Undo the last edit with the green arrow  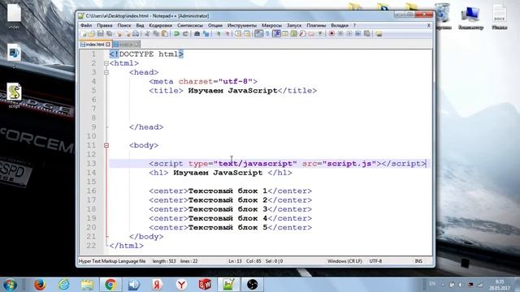177,34
